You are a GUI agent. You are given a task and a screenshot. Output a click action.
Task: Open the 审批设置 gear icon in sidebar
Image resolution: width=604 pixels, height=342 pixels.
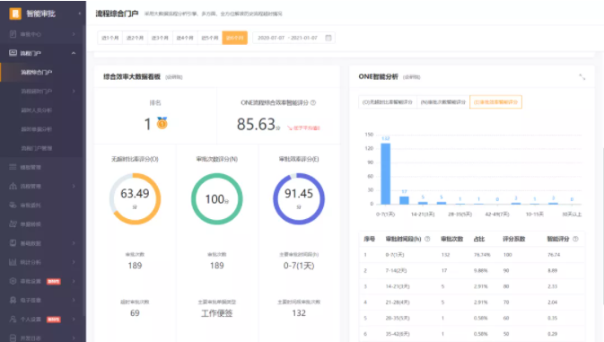tap(13, 281)
